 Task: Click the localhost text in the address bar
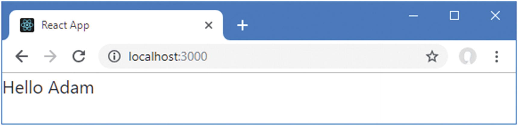[x=154, y=56]
